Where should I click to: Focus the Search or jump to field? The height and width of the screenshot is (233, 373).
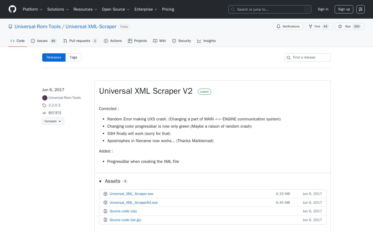point(270,9)
